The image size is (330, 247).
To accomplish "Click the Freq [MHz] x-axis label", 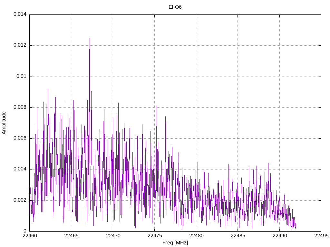I will click(175, 243).
